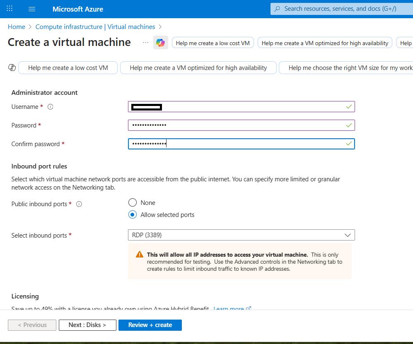Open the ellipsis more options beside title
The width and height of the screenshot is (413, 344).
(146, 43)
